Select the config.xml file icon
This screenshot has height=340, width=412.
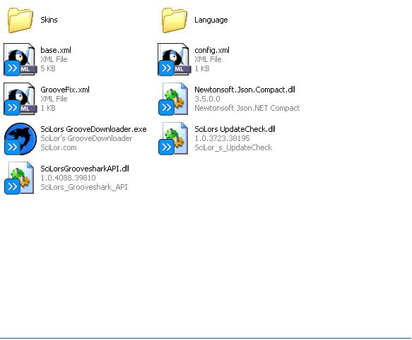174,59
